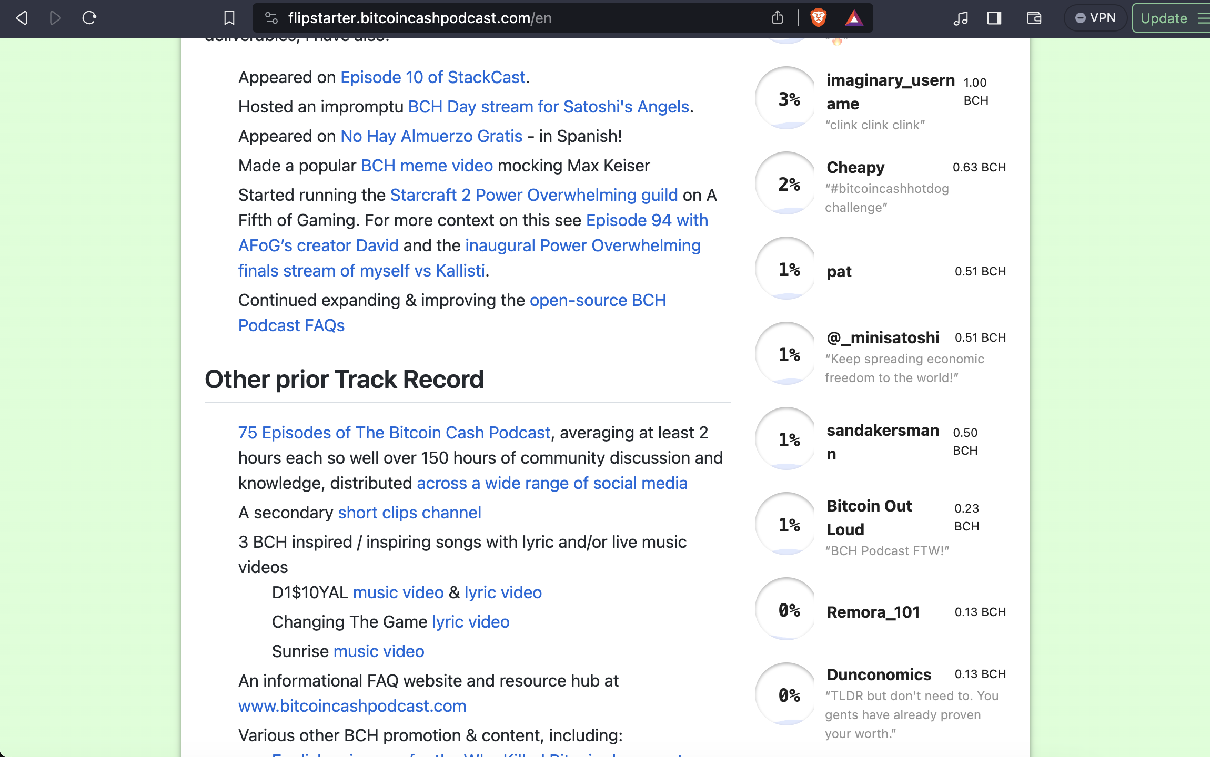The width and height of the screenshot is (1210, 757).
Task: Open Episode 10 of StackCast link
Action: coord(432,77)
